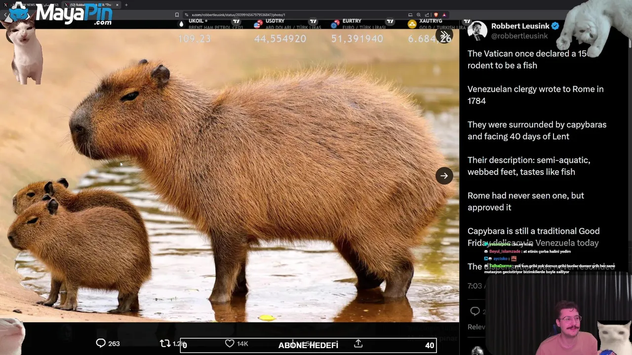Click the bookmark icon in the address bar
This screenshot has height=355, width=632.
(177, 15)
